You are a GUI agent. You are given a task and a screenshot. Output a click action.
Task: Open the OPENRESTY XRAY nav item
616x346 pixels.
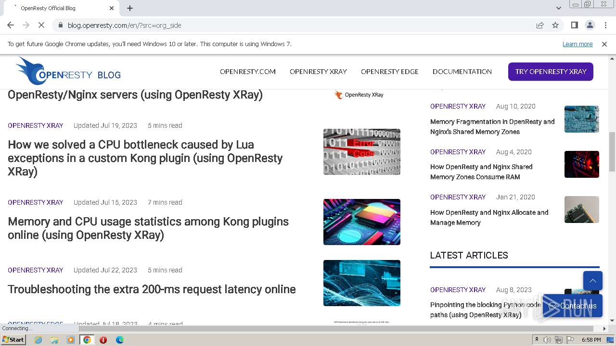tap(318, 72)
